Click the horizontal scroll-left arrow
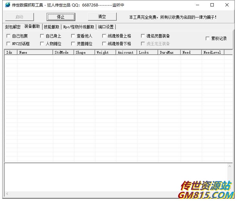This screenshot has width=237, height=201. click(7, 194)
